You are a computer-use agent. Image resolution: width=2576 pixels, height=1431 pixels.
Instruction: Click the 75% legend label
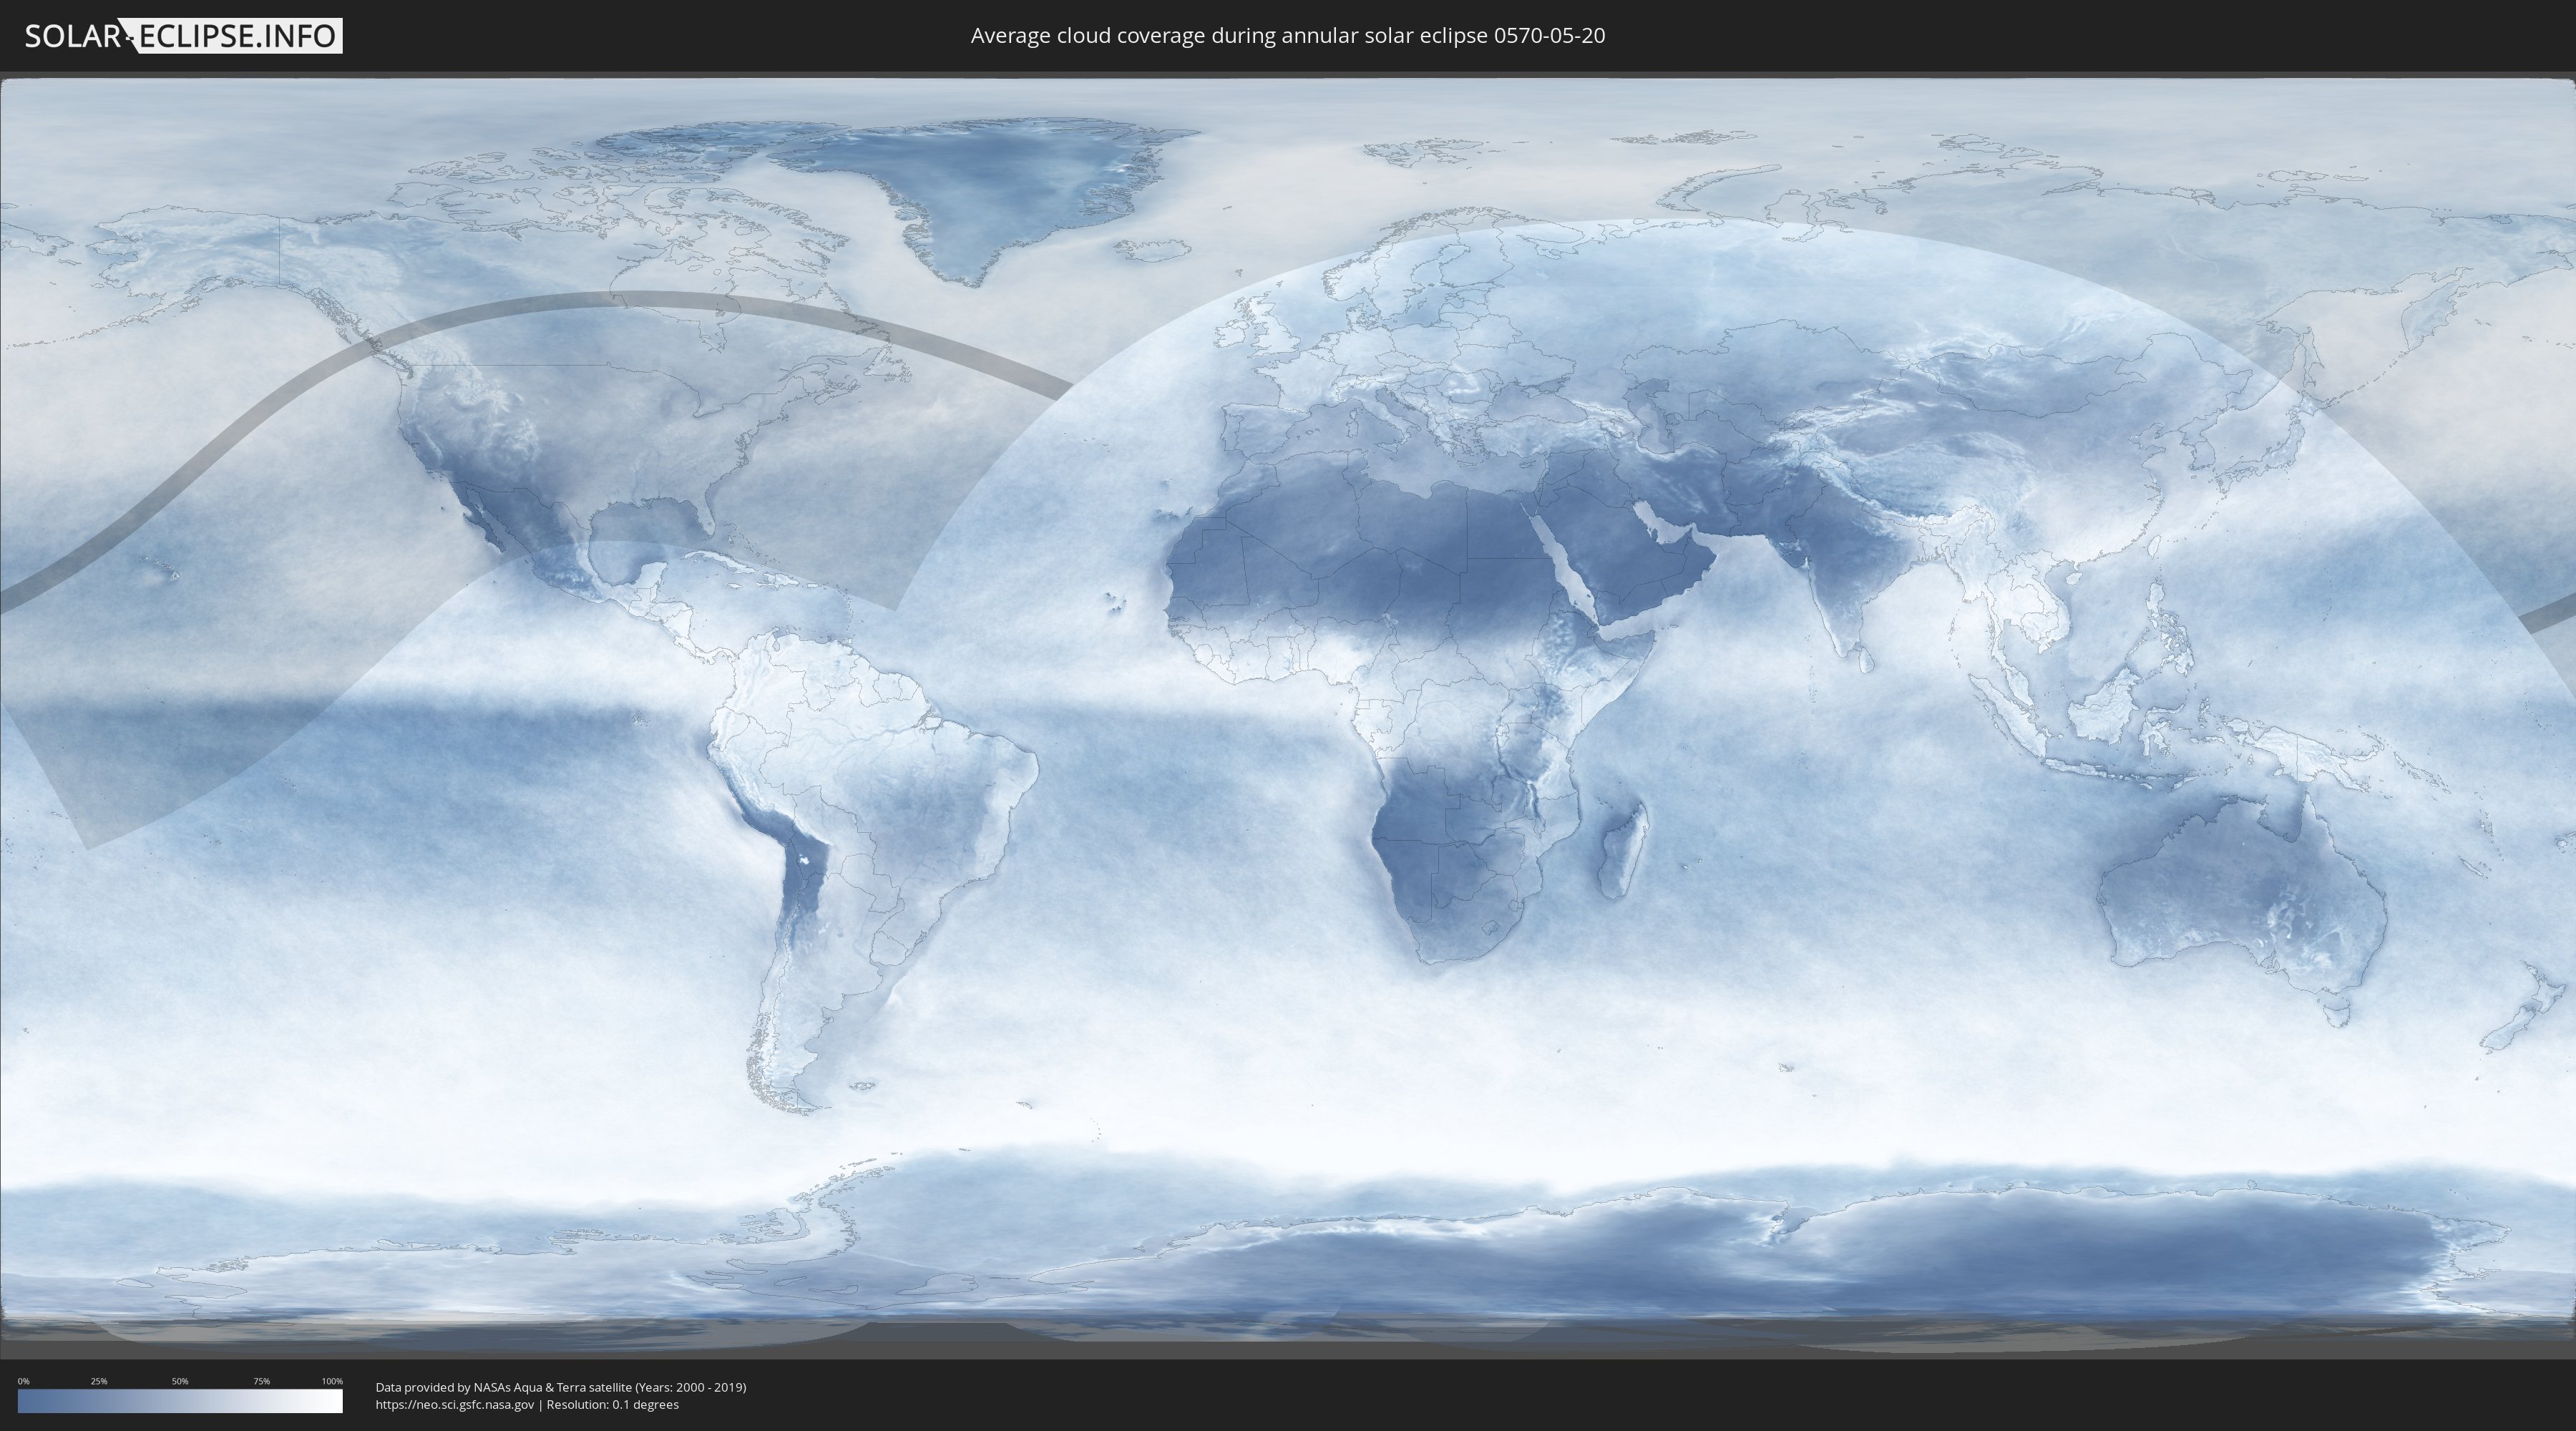(x=261, y=1381)
